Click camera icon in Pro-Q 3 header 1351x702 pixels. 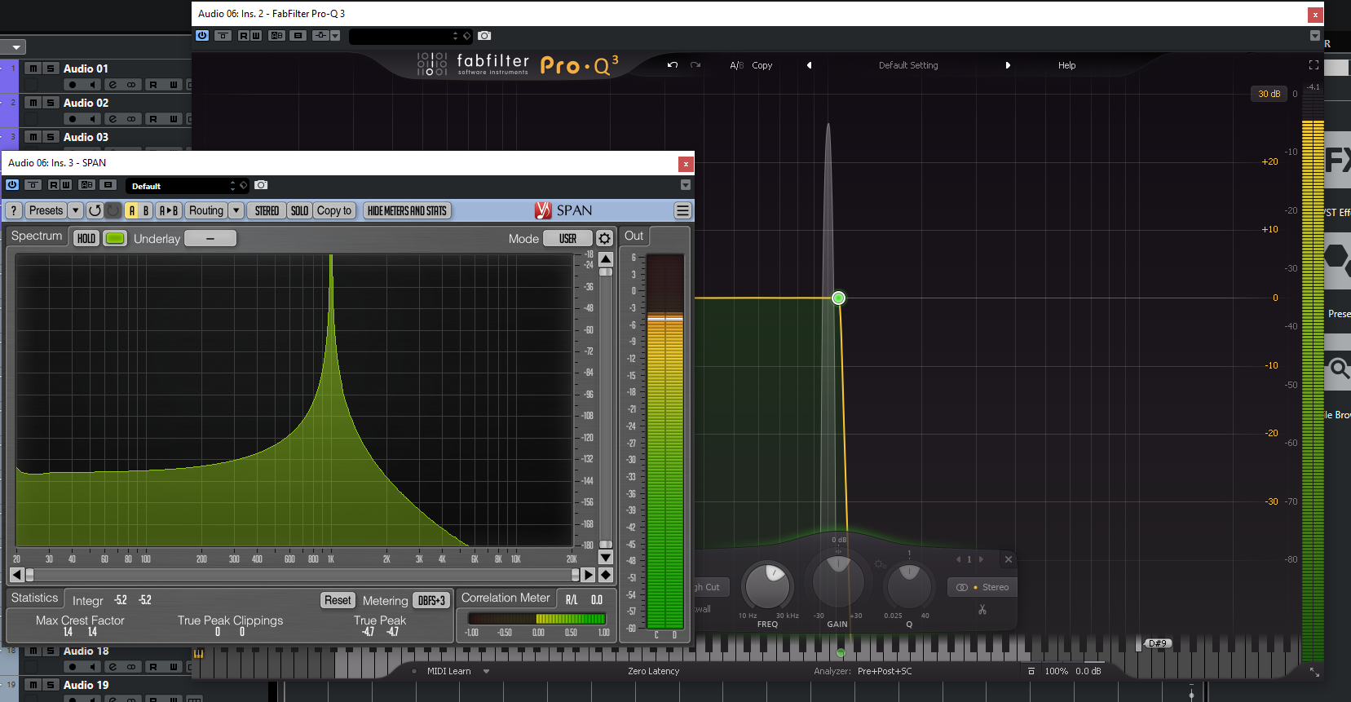[484, 36]
